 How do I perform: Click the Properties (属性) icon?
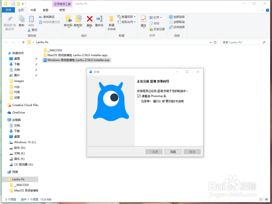pos(143,19)
